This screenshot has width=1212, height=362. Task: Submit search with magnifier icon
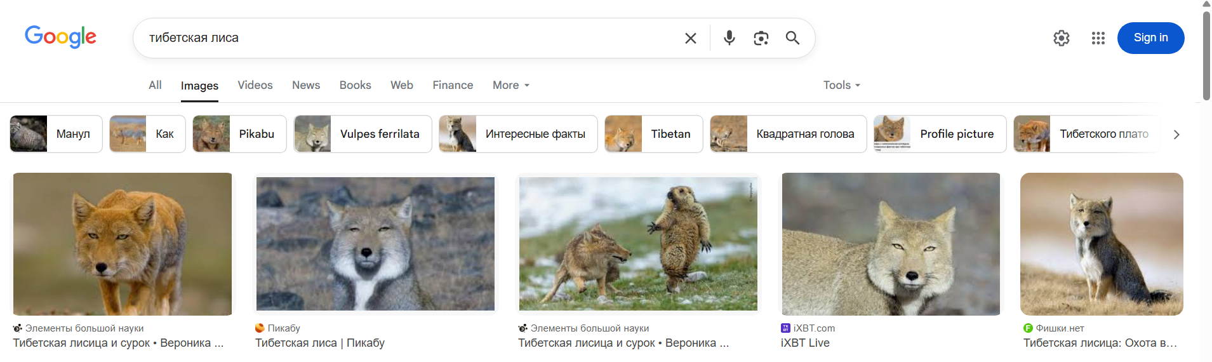[x=792, y=38]
